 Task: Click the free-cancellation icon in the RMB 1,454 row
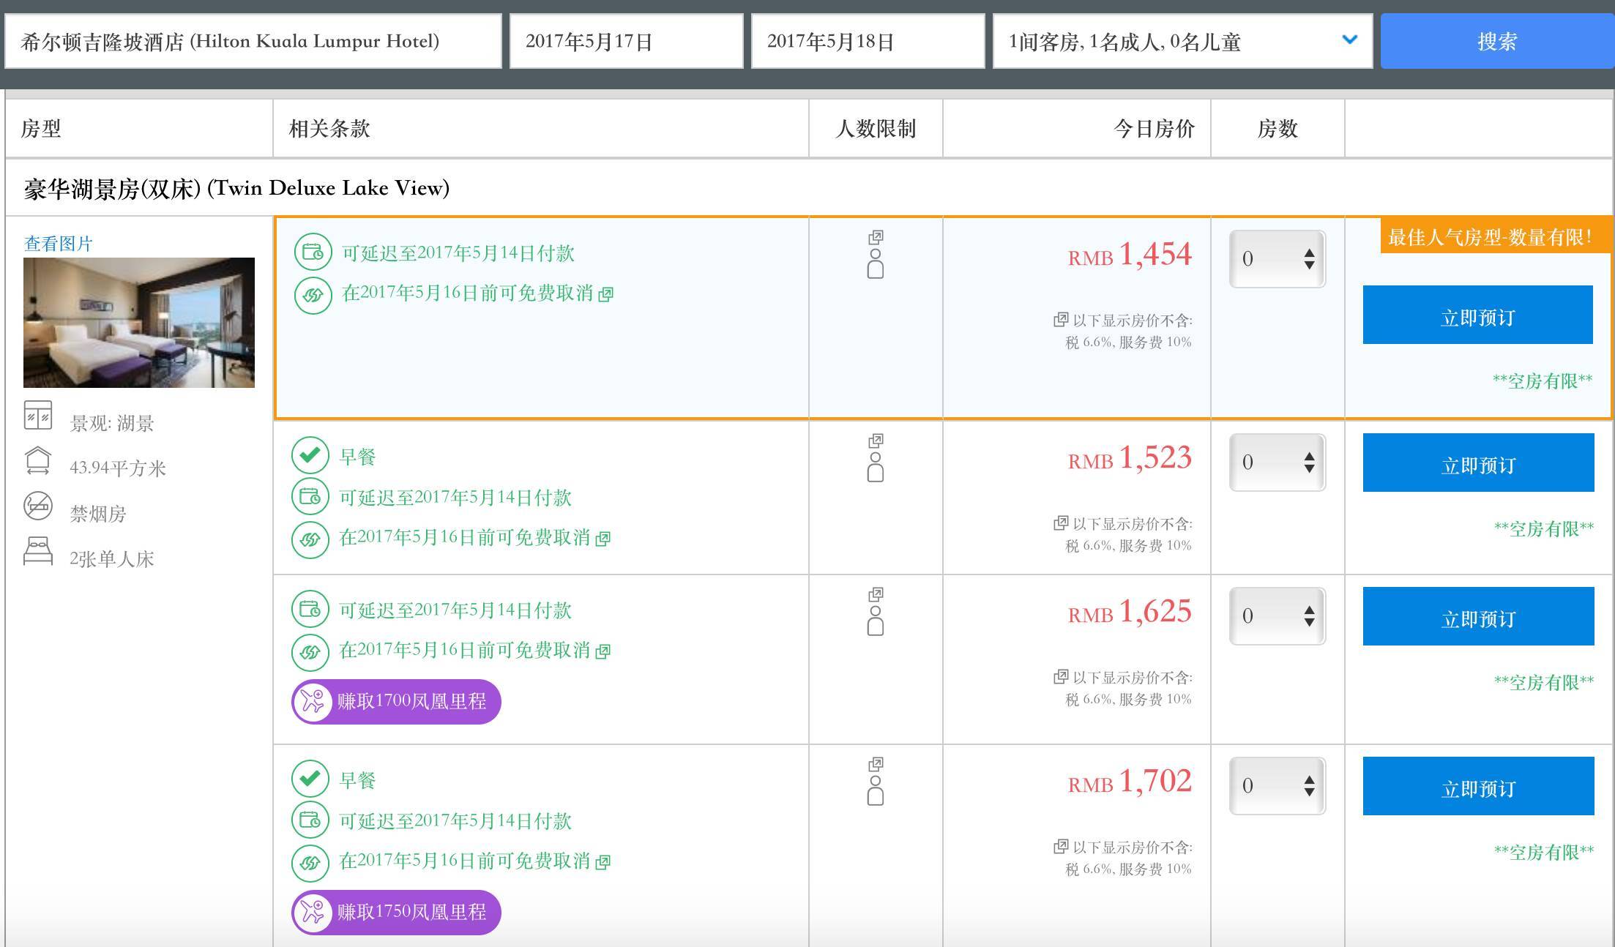(313, 295)
